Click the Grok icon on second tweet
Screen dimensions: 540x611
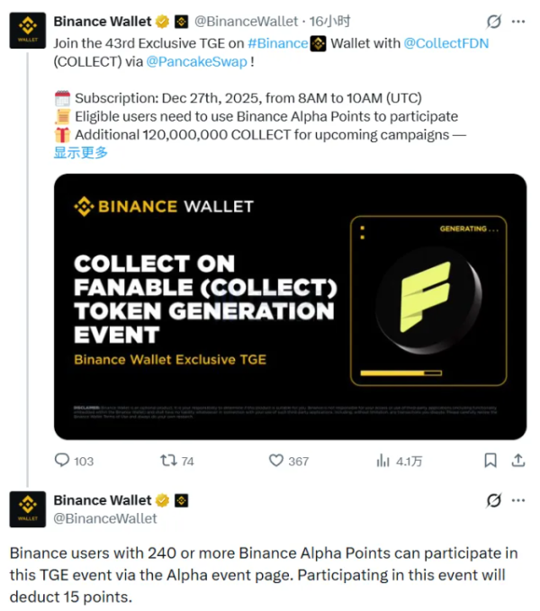(493, 500)
